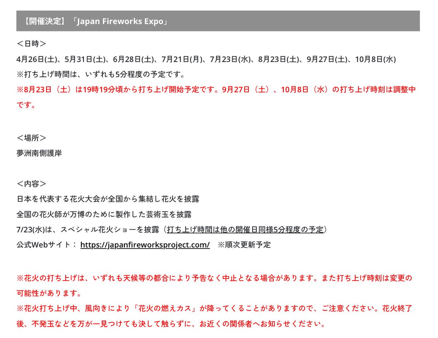Click the ＜日時＞ section heading
438x338 pixels.
[31, 43]
